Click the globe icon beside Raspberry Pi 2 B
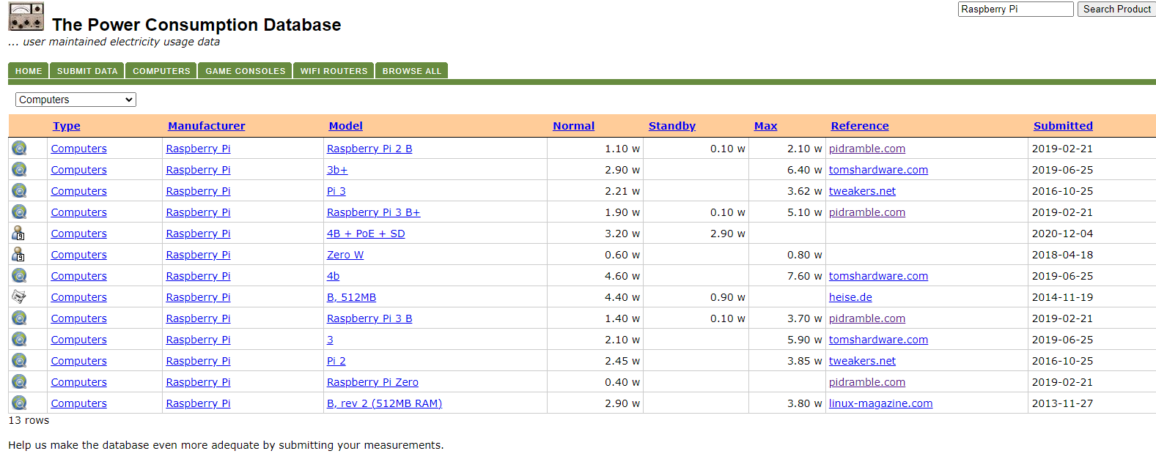1156x459 pixels. point(19,149)
